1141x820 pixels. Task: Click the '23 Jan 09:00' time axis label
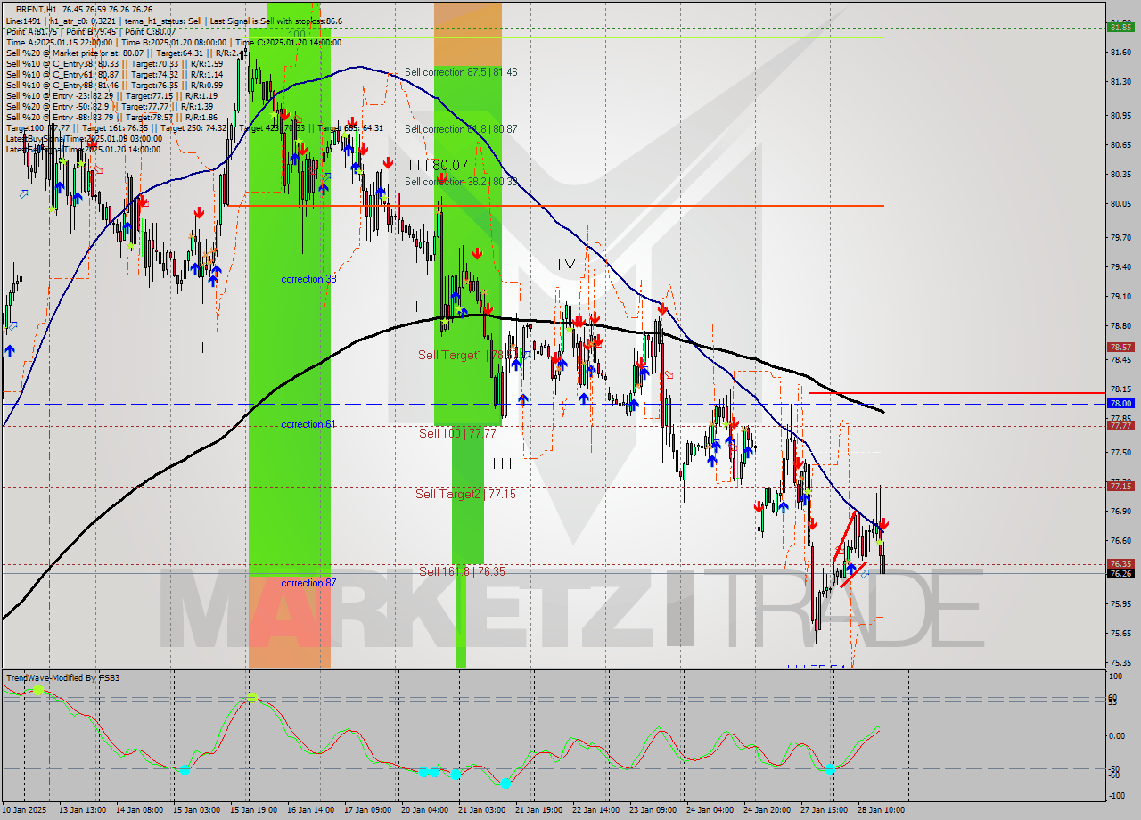(x=653, y=809)
